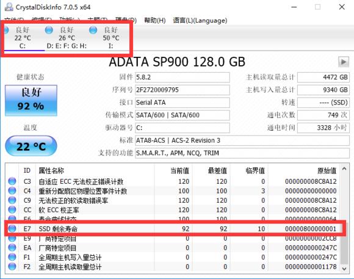Click the interface field Serial ATA
The image size is (354, 279).
(x=182, y=103)
